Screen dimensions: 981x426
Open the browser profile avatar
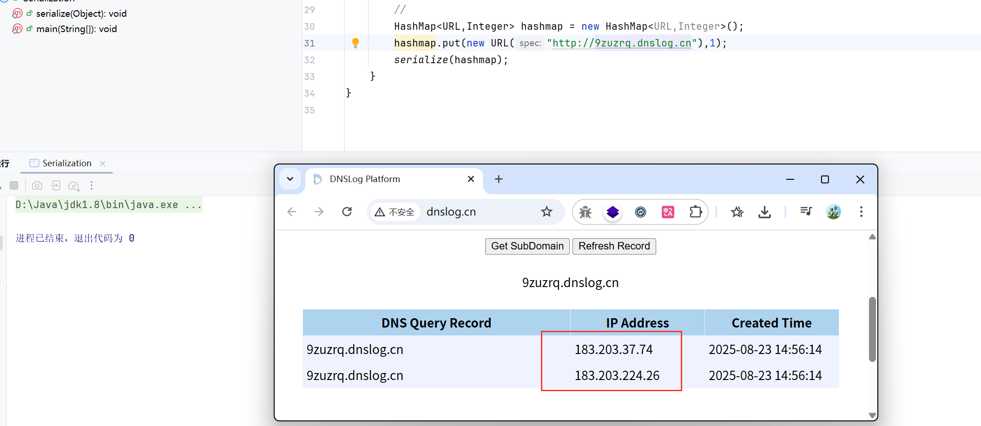pyautogui.click(x=834, y=212)
